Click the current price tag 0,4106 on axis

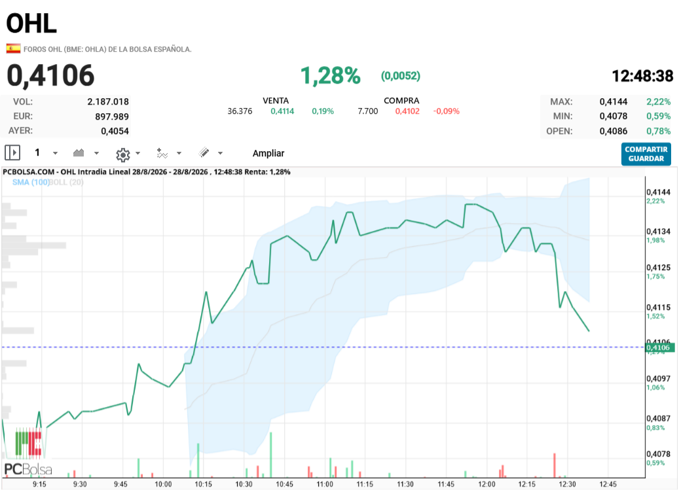[659, 347]
